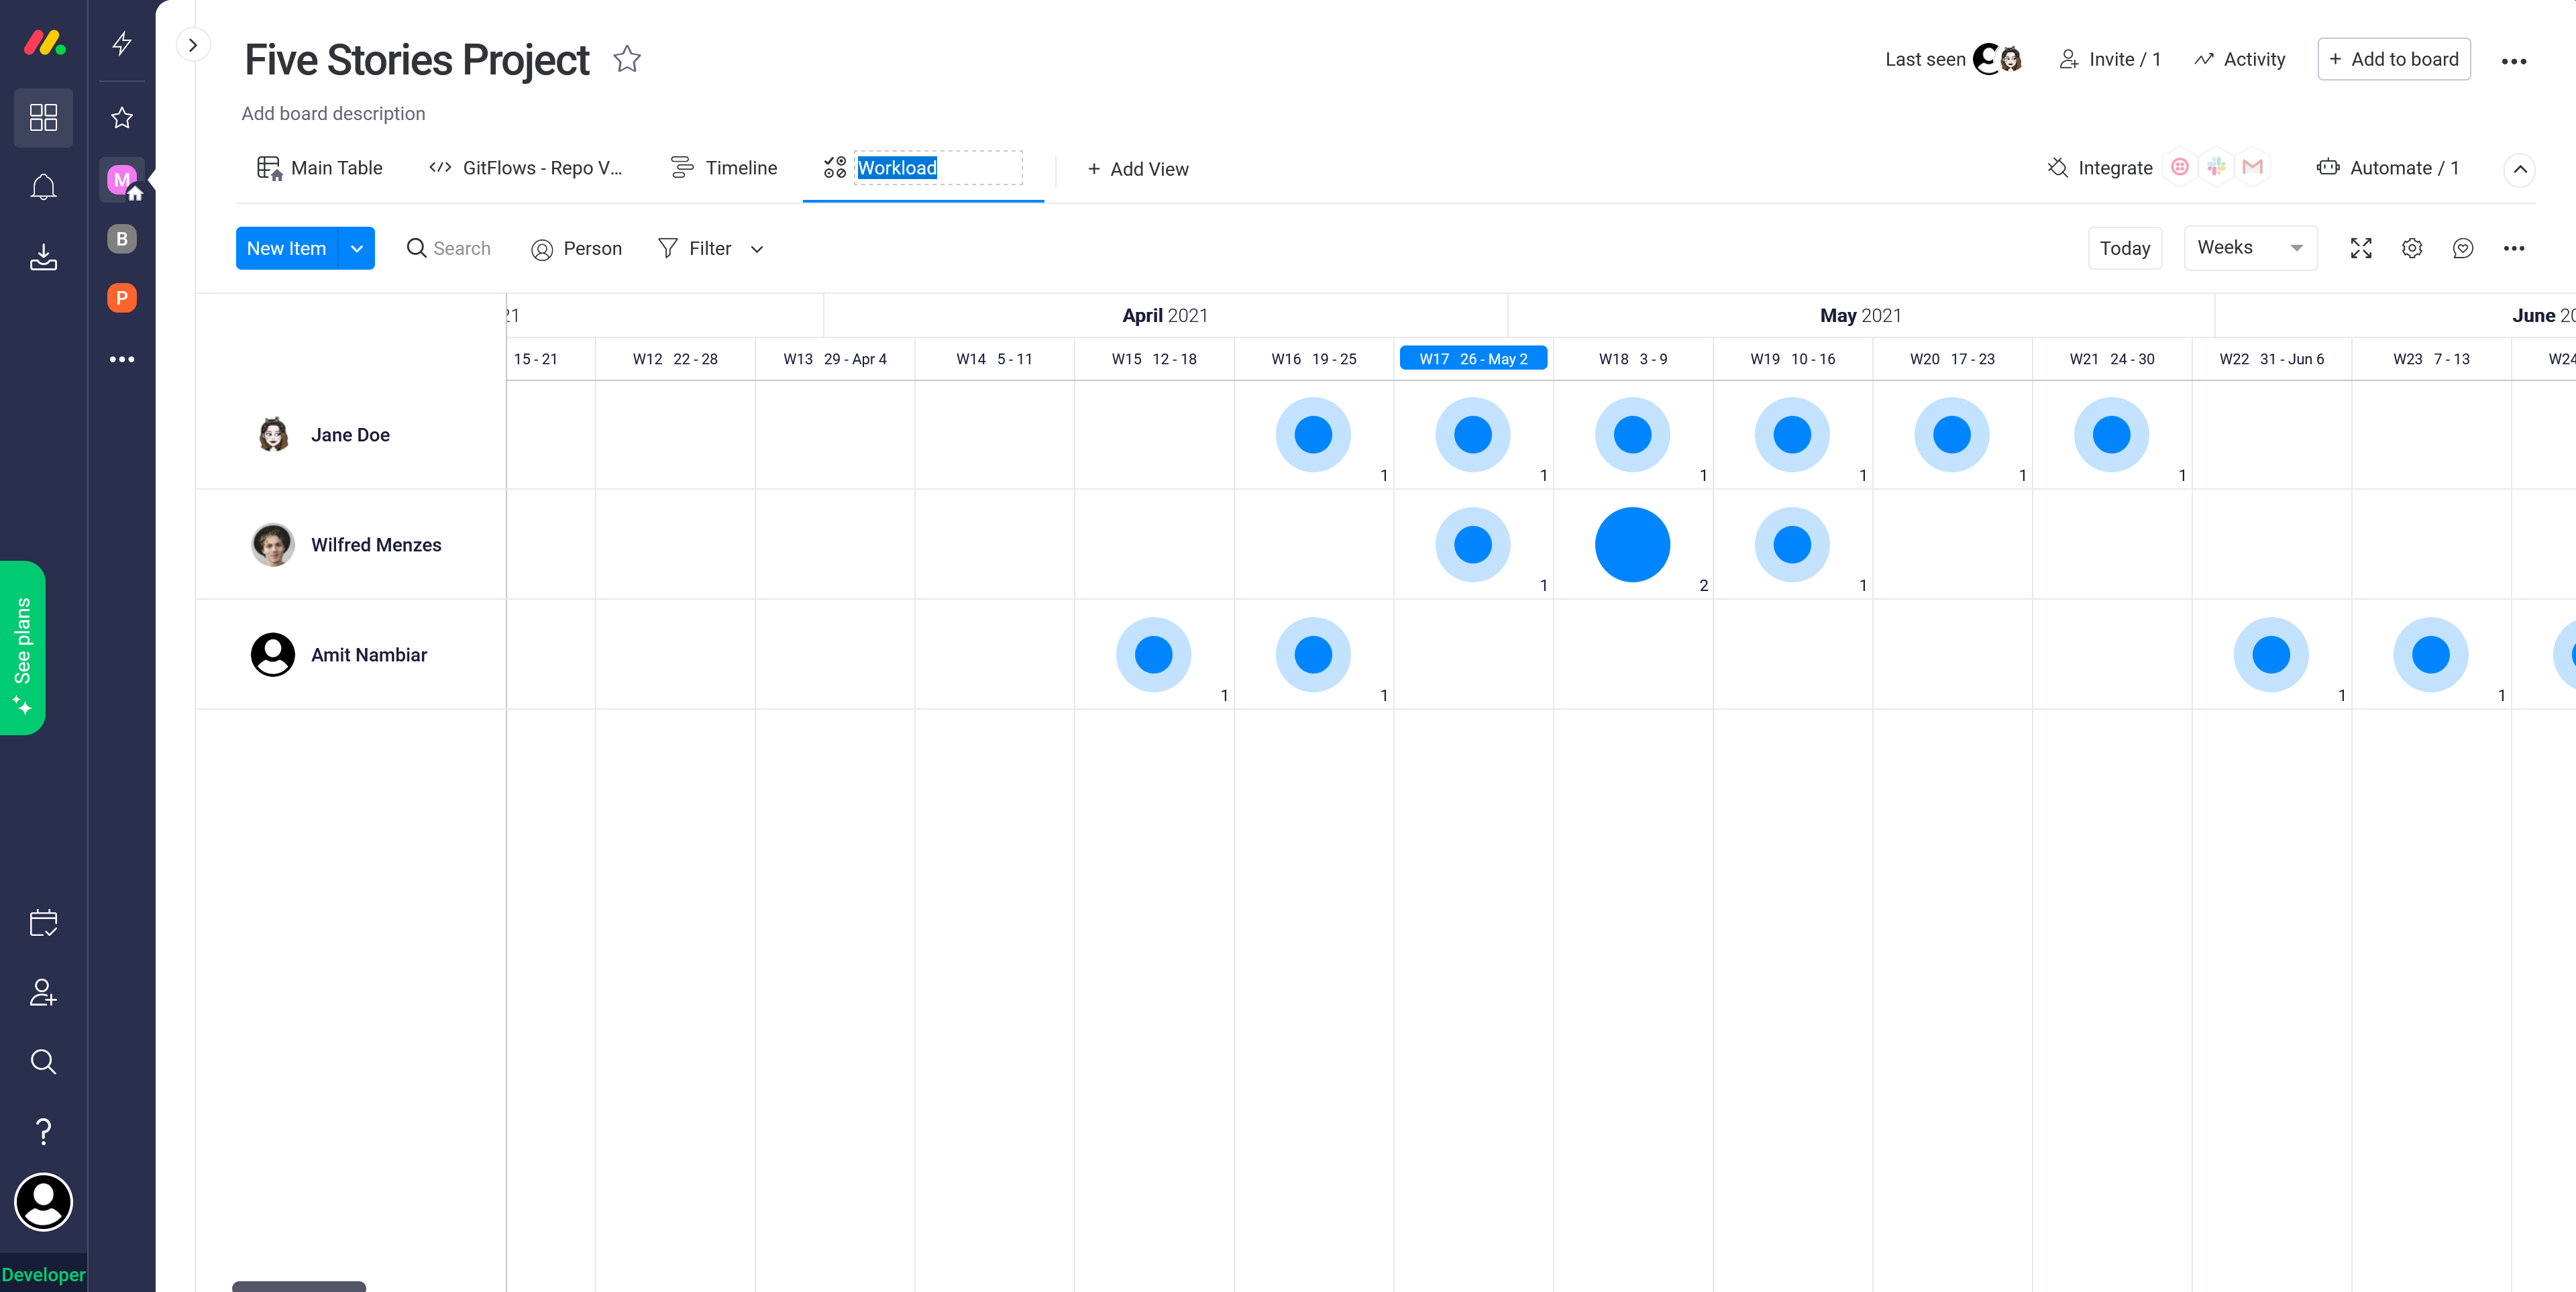This screenshot has width=2576, height=1292.
Task: Expand the Filter options chevron
Action: 757,249
